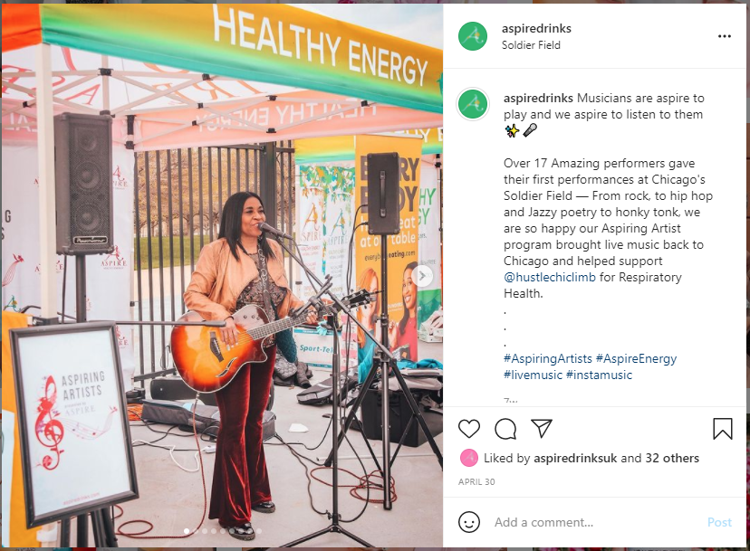Viewport: 750px width, 551px height.
Task: View the aspiredrinksuk profile from likes
Action: [575, 458]
